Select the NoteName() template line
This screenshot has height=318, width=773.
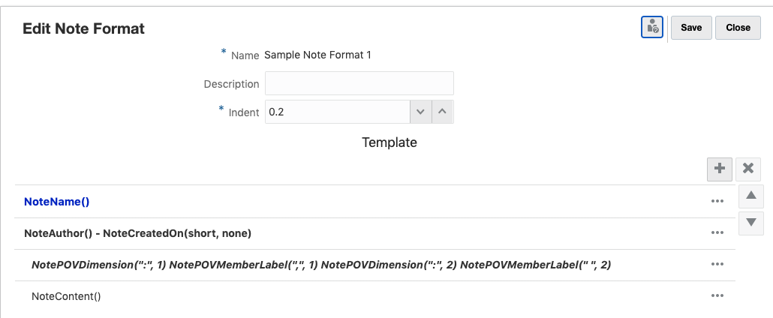click(x=56, y=202)
